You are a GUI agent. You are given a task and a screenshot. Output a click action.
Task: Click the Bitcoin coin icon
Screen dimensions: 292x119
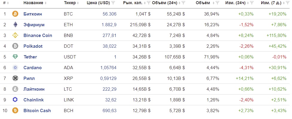click(15, 14)
